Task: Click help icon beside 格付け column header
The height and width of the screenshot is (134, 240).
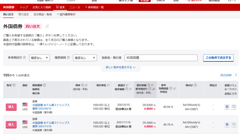Action: [195, 85]
